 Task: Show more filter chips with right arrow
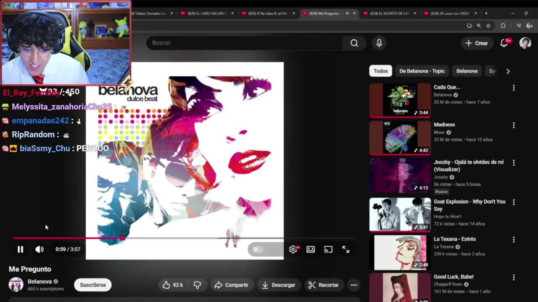pyautogui.click(x=508, y=71)
